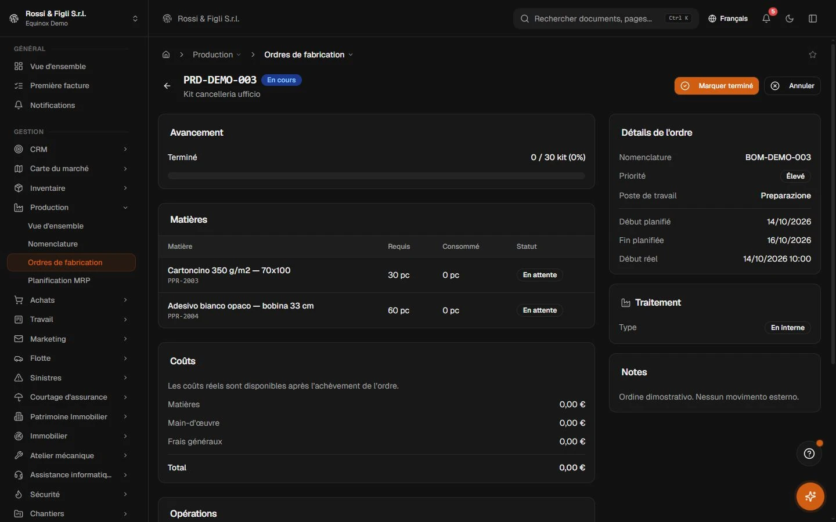
Task: Open the Ordres de fabrication breadcrumb dropdown
Action: pos(308,55)
